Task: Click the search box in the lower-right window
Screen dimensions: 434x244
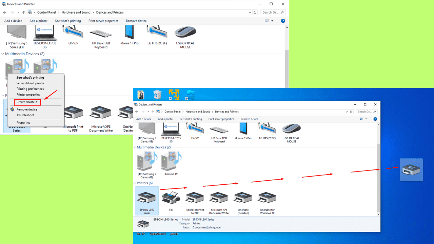Action: [366, 111]
